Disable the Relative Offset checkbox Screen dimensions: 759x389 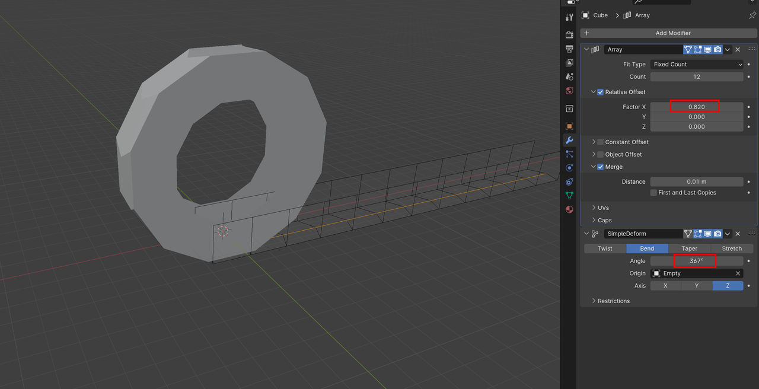point(600,92)
